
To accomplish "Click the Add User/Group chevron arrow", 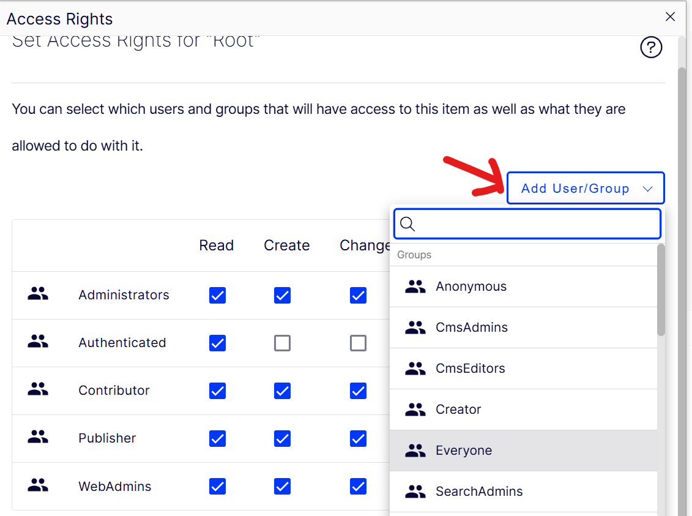I will [648, 189].
